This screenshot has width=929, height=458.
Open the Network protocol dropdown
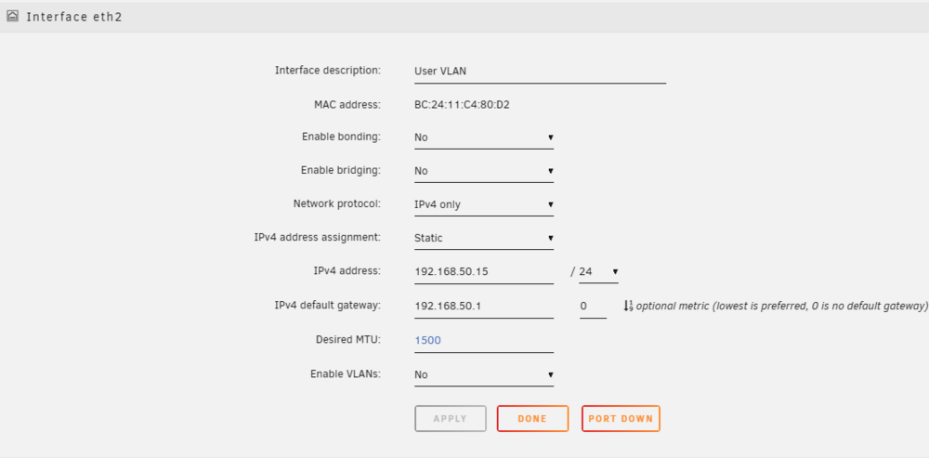[484, 205]
